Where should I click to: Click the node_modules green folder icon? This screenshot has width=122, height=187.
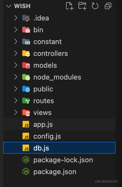pos(26,77)
